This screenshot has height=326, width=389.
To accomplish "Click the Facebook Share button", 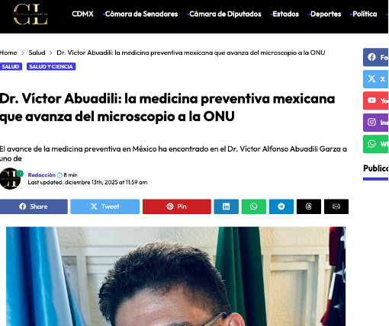I will [34, 206].
